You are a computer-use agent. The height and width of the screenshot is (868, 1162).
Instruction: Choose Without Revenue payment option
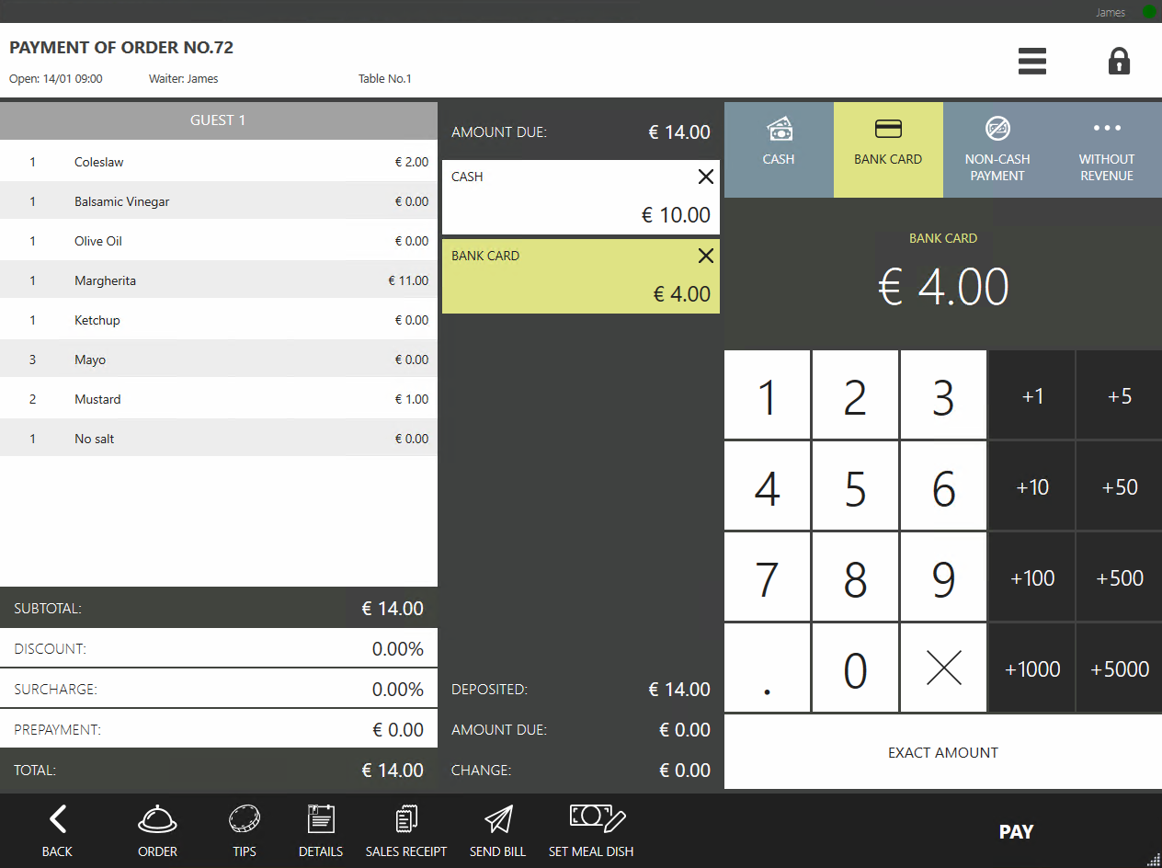click(1107, 149)
